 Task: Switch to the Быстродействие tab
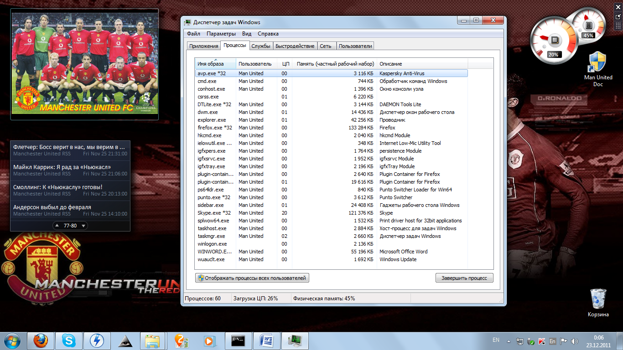(295, 46)
